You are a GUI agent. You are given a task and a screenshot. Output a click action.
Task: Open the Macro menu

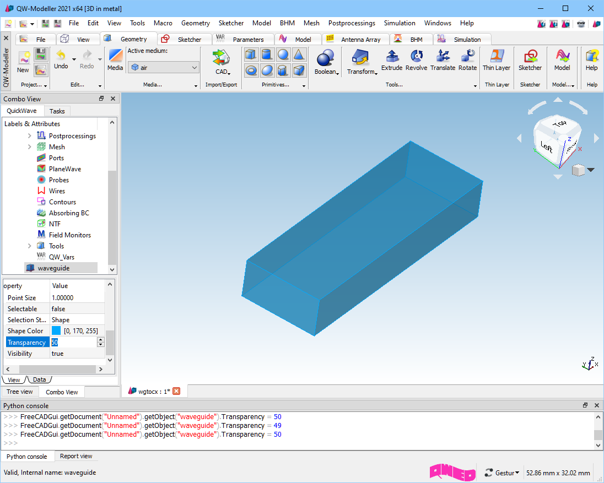(x=163, y=23)
